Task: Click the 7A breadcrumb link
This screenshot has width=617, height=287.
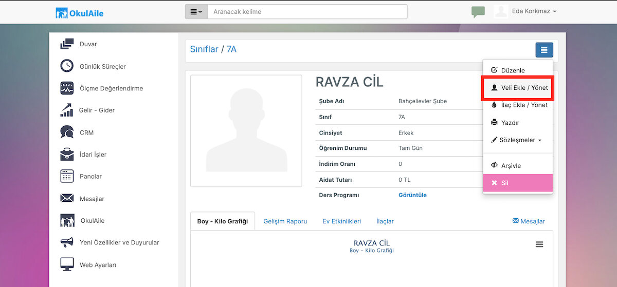Action: [231, 49]
